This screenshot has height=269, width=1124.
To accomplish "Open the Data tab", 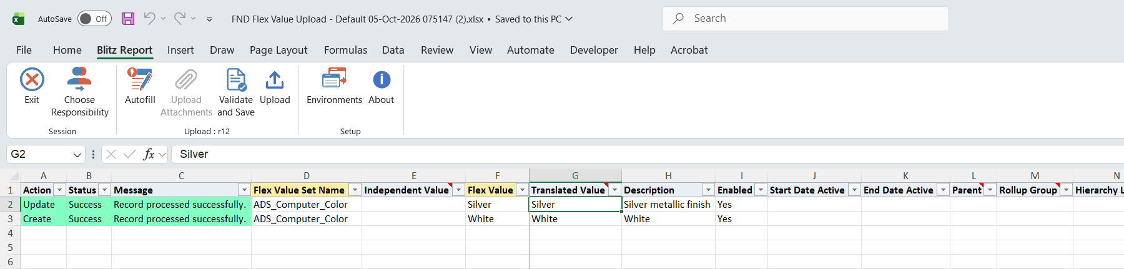I will pyautogui.click(x=393, y=50).
